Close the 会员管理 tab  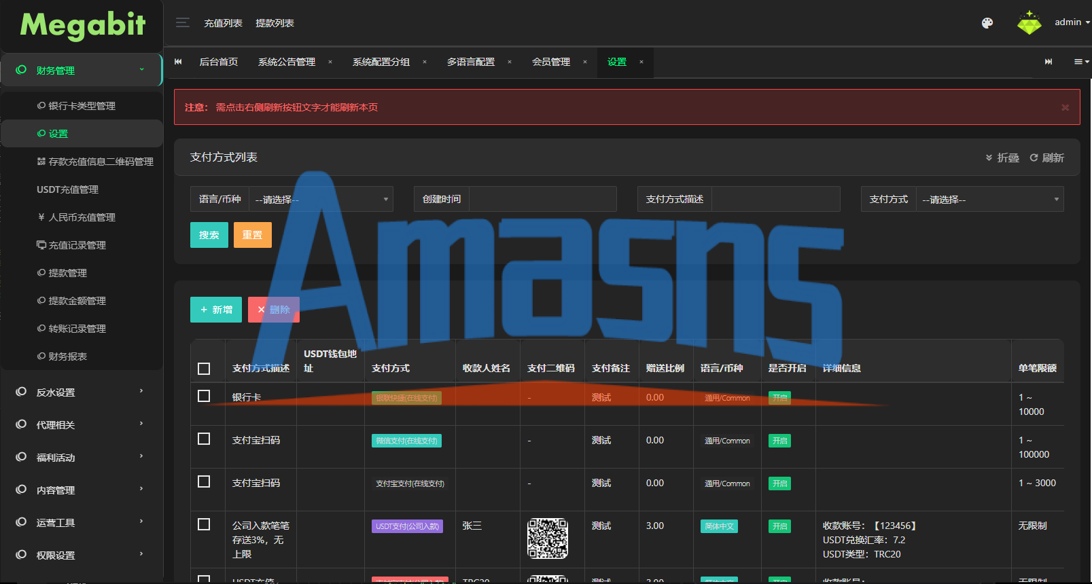(x=585, y=62)
